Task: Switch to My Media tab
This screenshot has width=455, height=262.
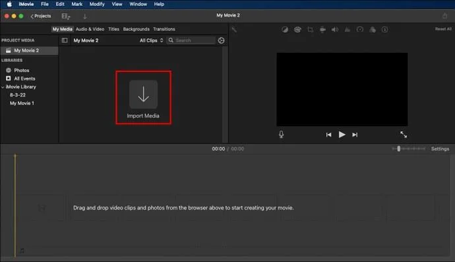Action: pos(63,29)
